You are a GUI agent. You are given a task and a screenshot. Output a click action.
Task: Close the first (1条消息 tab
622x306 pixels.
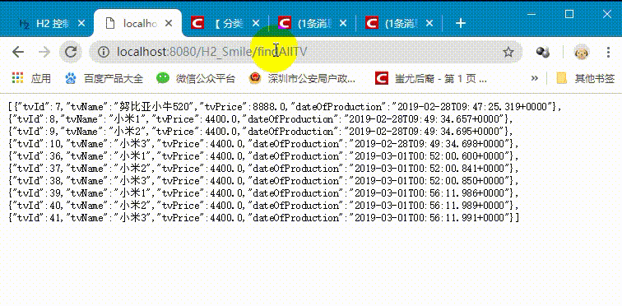[x=343, y=24]
